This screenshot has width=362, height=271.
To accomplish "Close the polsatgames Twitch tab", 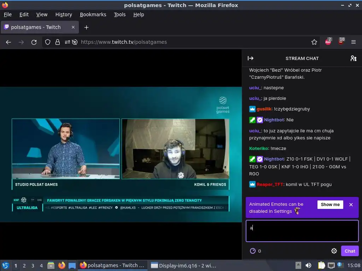I will (x=73, y=27).
